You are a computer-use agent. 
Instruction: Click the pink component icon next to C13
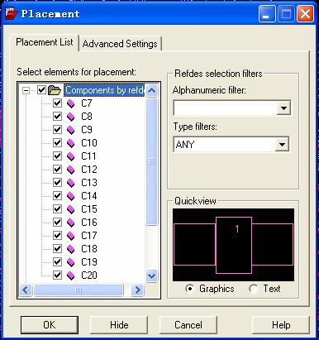[71, 183]
